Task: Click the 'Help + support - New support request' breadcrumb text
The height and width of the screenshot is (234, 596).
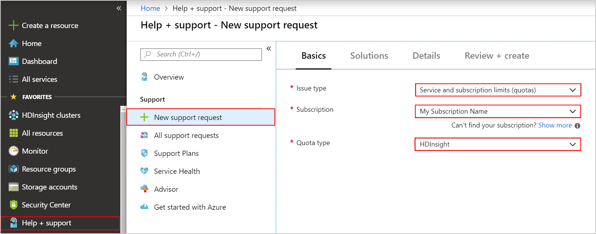Action: (234, 8)
